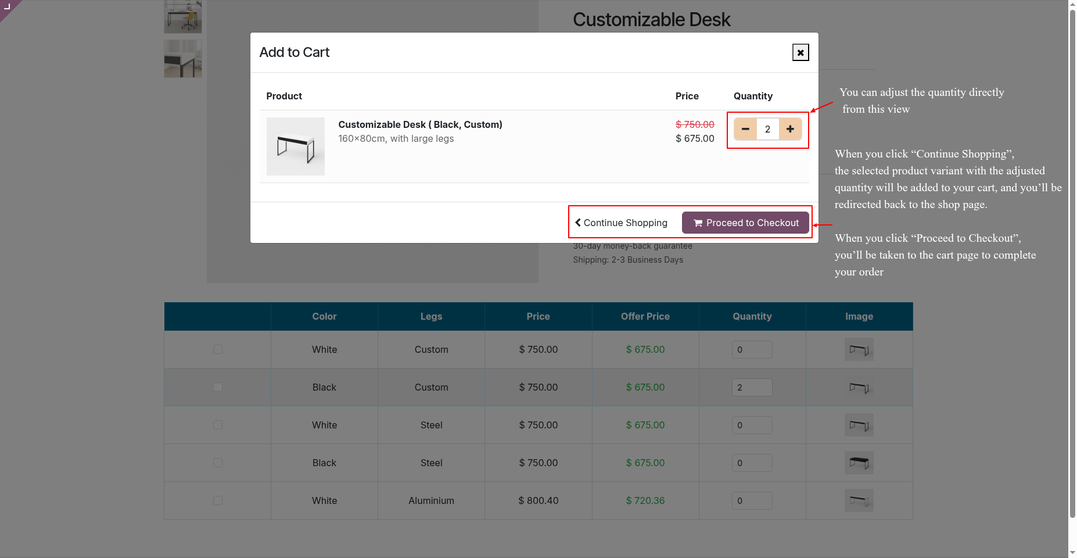Check the White Steel row checkbox
The width and height of the screenshot is (1077, 558).
(x=218, y=425)
